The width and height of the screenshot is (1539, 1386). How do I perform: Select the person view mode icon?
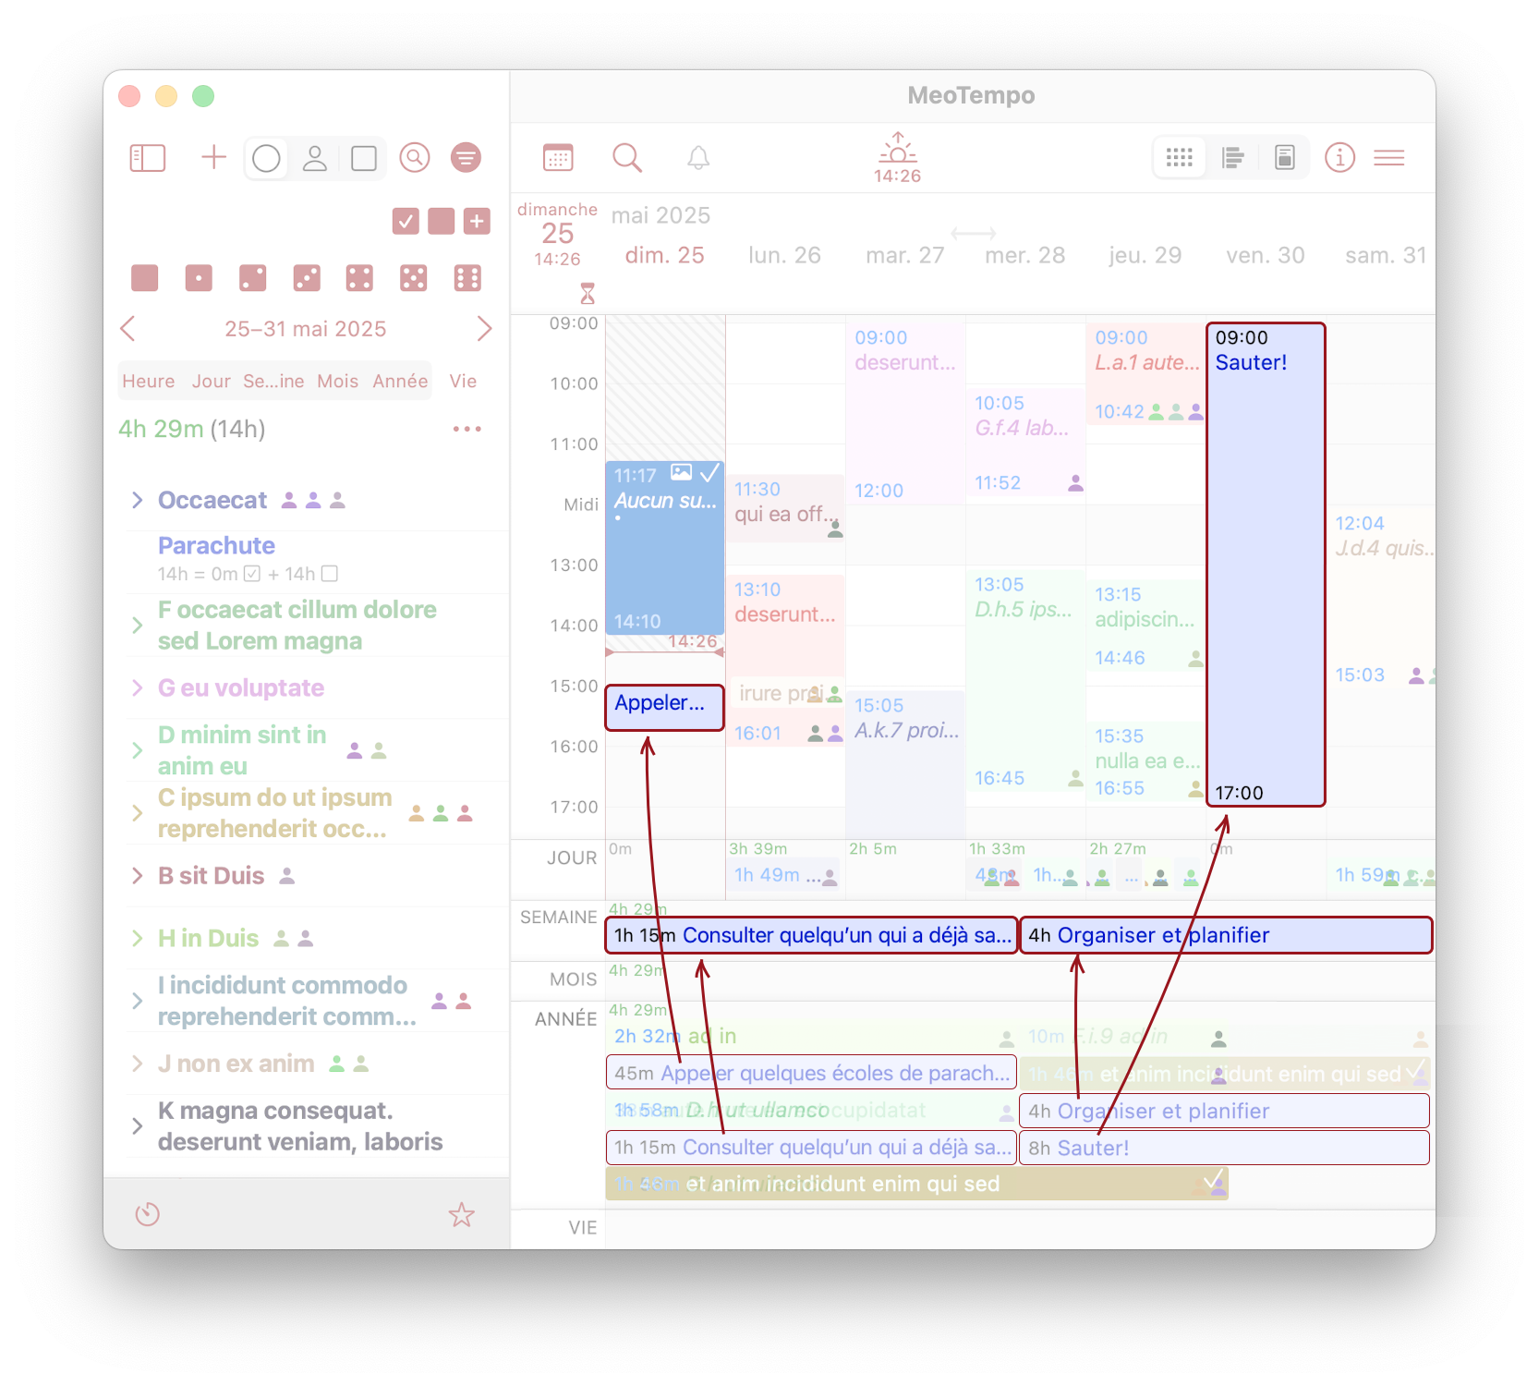coord(315,158)
